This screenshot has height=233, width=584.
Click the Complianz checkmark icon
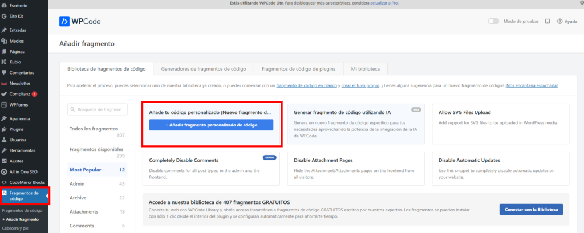4,94
